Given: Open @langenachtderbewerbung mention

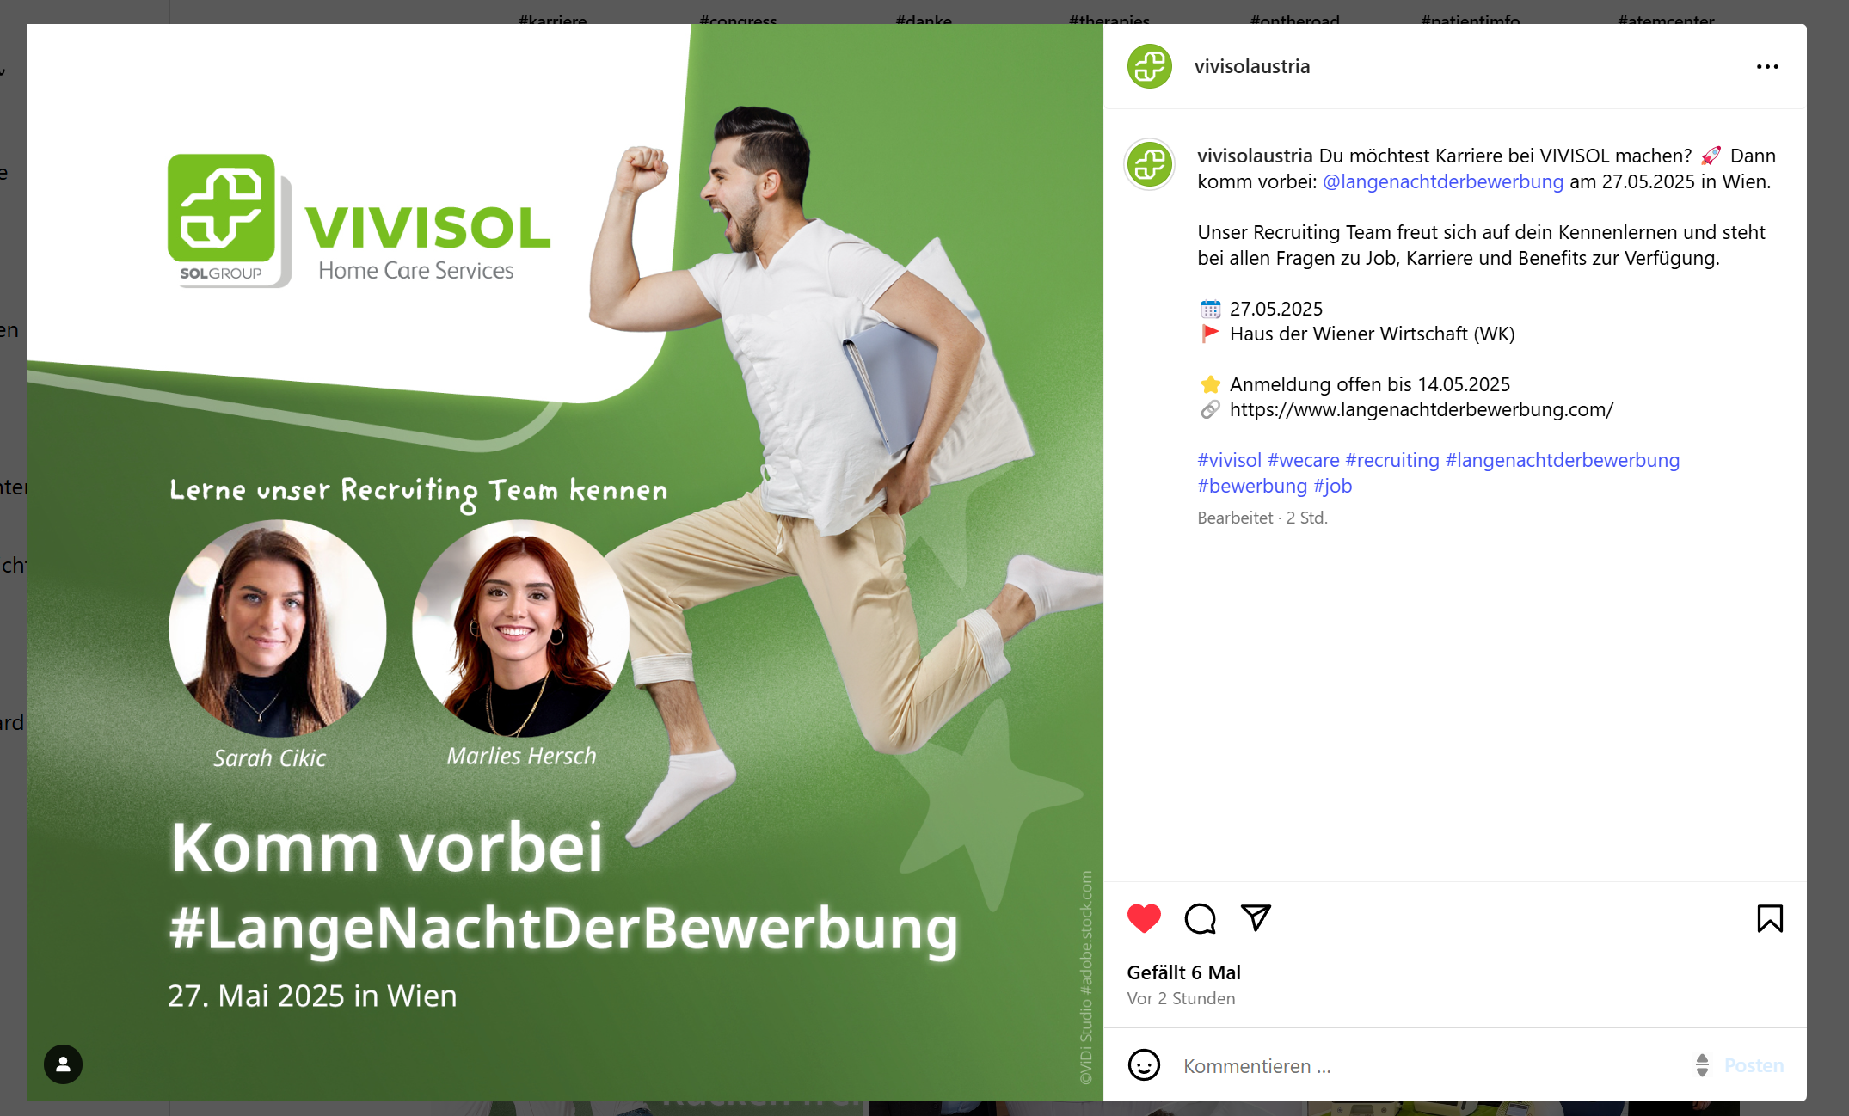Looking at the screenshot, I should 1443,181.
